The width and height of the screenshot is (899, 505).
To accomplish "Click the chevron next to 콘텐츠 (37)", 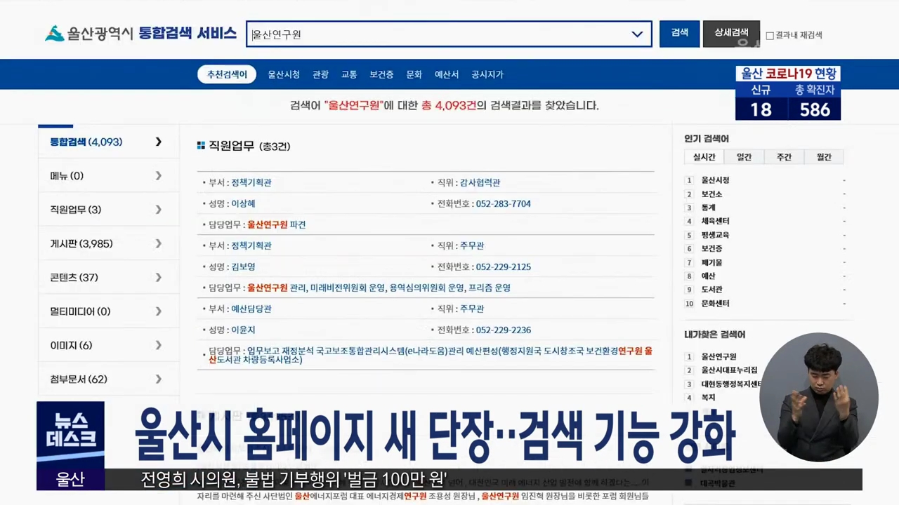I will pos(159,278).
